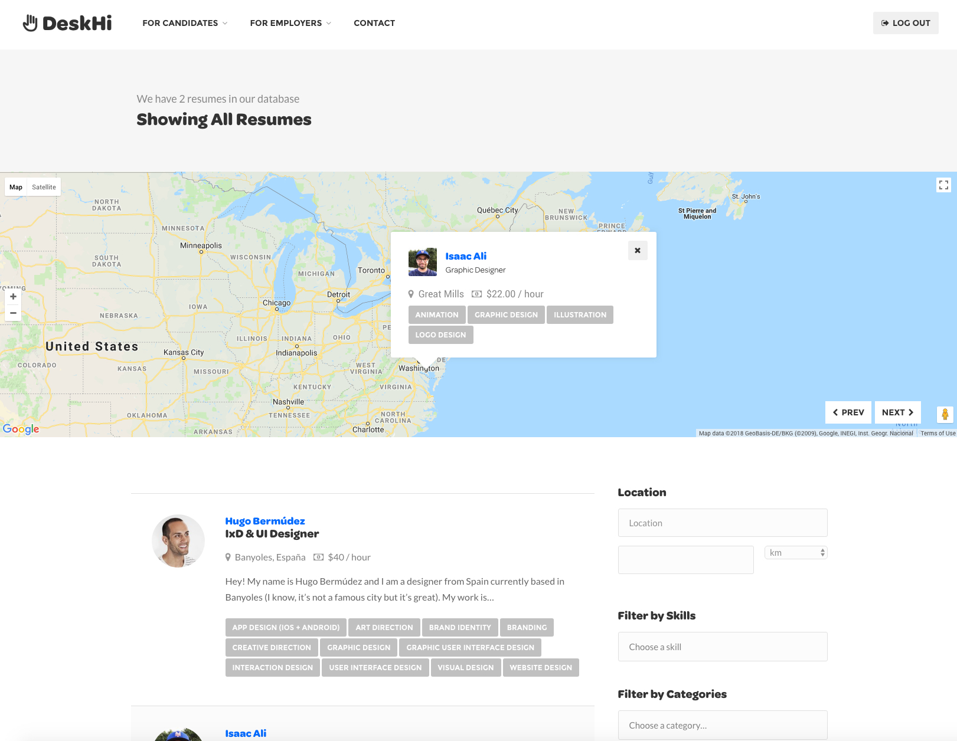Click the DeskHi logo
957x741 pixels.
tap(67, 23)
